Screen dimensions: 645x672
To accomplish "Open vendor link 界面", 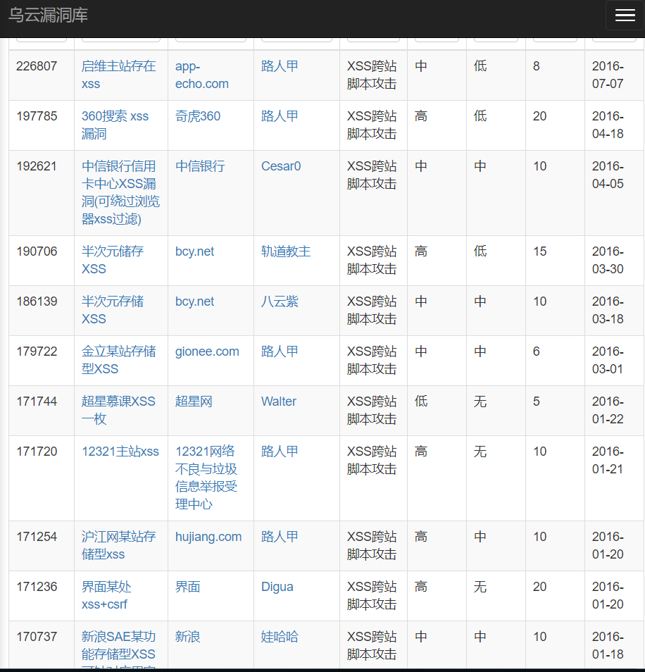I will 187,587.
